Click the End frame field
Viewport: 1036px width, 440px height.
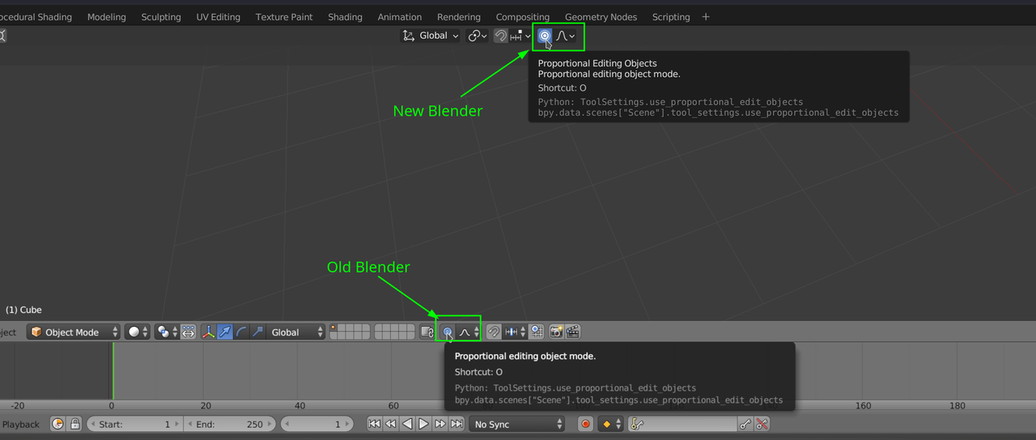pos(229,425)
